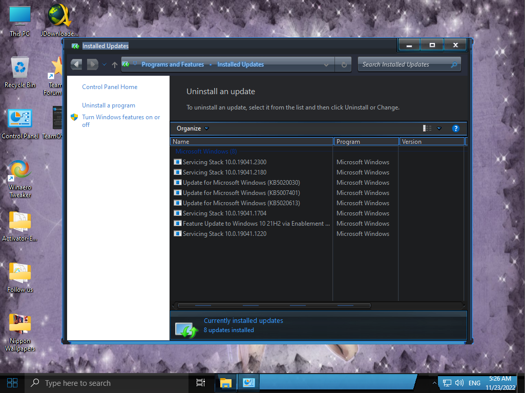525x393 pixels.
Task: Click Installed Updates breadcrumb in address bar
Action: click(240, 64)
